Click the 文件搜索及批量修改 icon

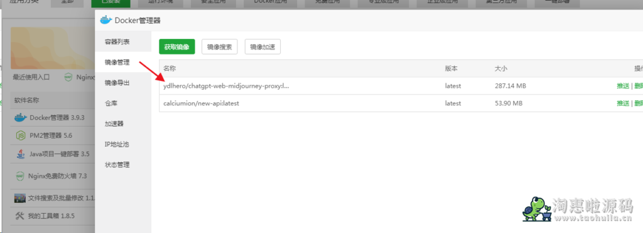coord(19,199)
